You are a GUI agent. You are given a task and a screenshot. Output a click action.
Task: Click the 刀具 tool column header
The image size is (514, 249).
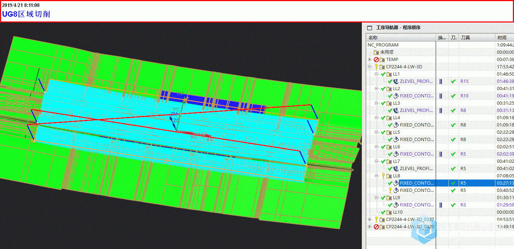(x=477, y=37)
